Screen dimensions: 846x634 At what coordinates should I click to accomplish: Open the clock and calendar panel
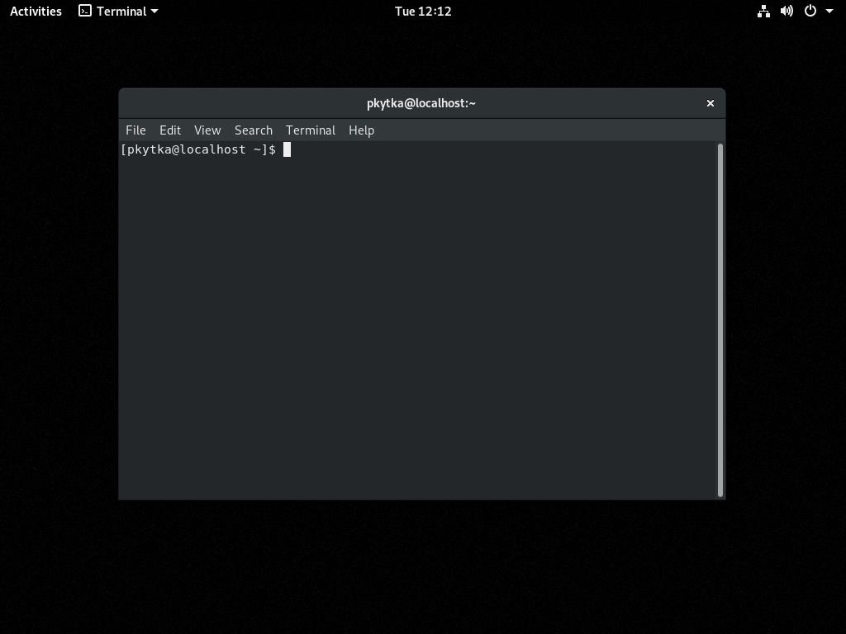click(423, 11)
